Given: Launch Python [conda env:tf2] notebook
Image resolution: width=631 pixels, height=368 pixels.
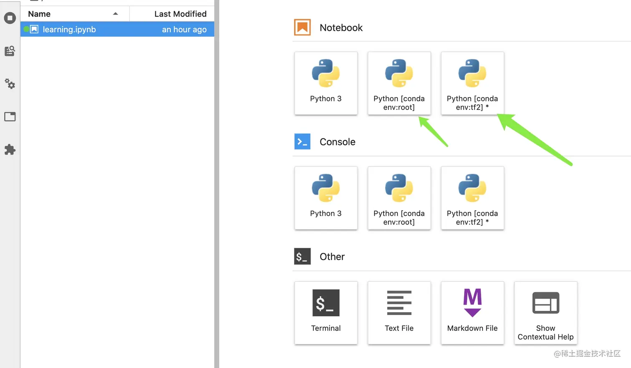Looking at the screenshot, I should point(472,83).
